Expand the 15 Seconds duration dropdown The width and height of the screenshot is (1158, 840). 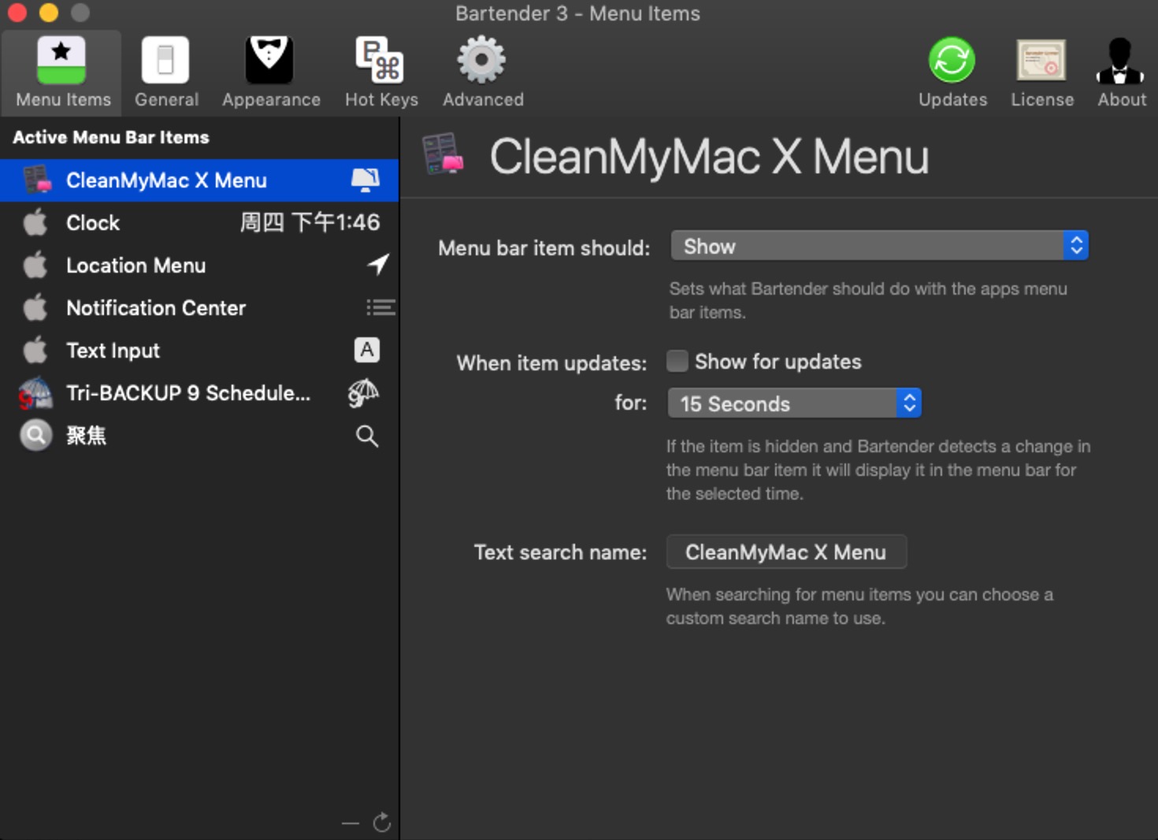(793, 403)
